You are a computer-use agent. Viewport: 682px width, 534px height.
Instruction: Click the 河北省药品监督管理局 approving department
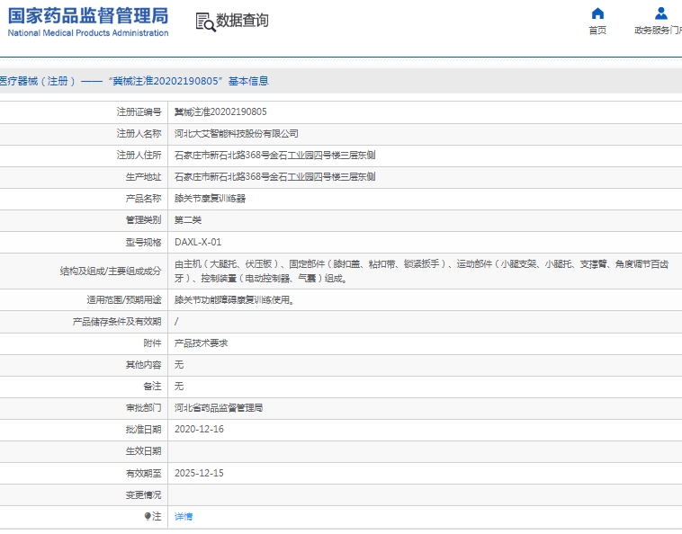tap(219, 407)
